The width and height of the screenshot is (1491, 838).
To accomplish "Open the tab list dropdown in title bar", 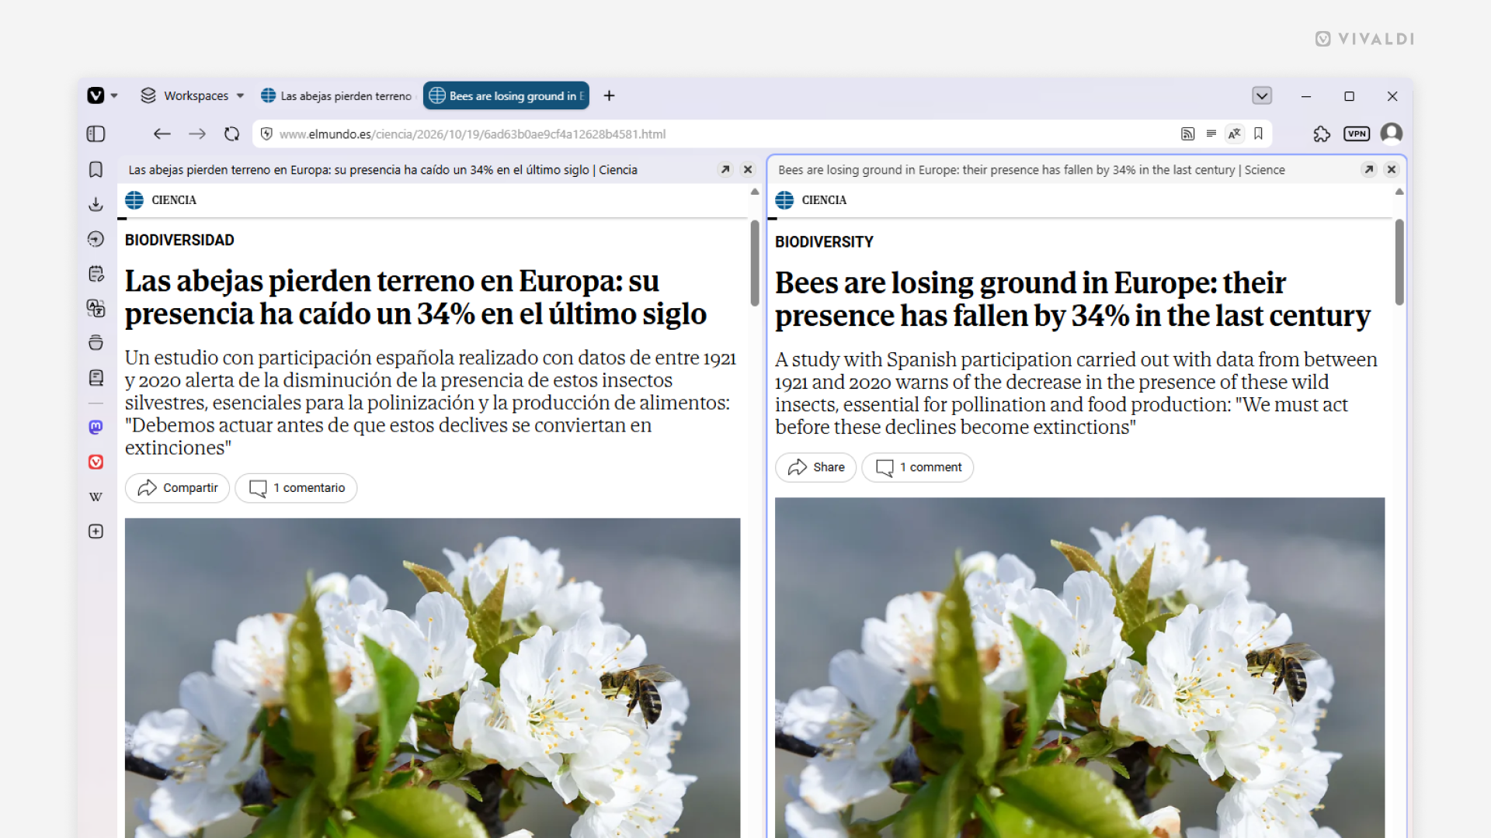I will pyautogui.click(x=1262, y=95).
